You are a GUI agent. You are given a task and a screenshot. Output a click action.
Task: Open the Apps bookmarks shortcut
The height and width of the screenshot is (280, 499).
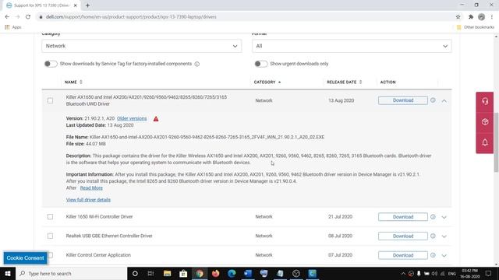click(x=13, y=27)
